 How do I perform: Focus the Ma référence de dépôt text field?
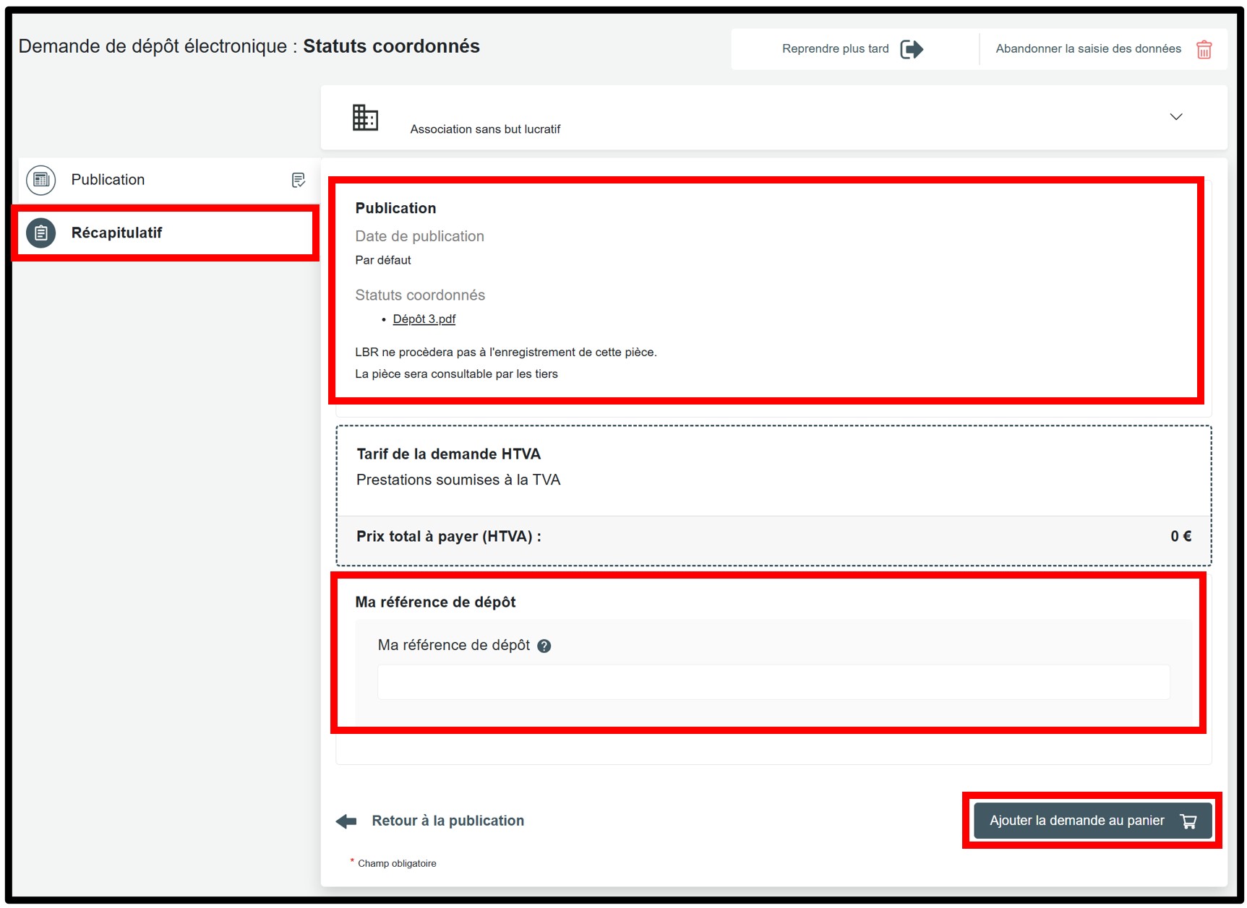click(x=773, y=682)
